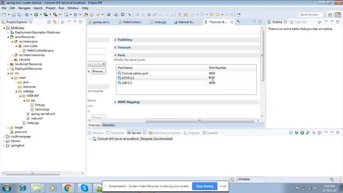This screenshot has height=193, width=343.
Task: Close the Tomcat v9 editor tab
Action: point(232,22)
